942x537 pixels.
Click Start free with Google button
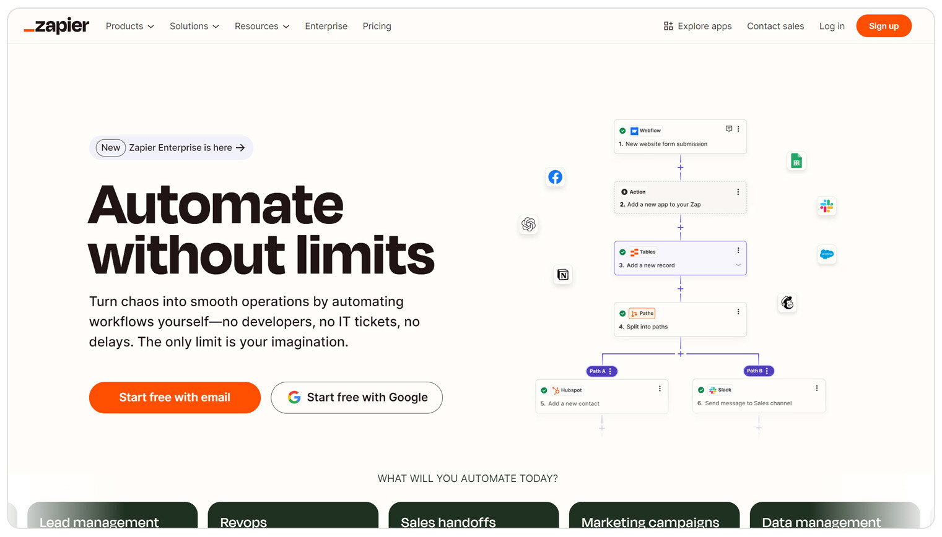[357, 397]
